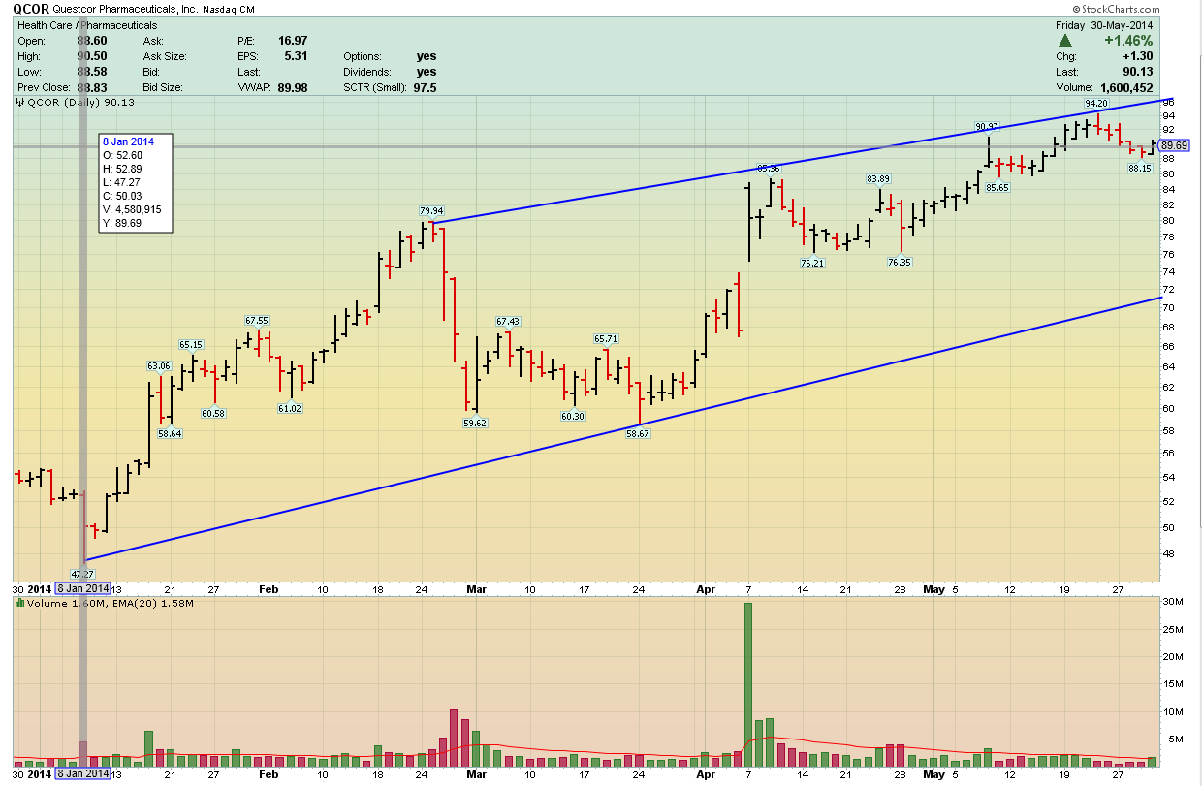Click the EPS value 5.31
This screenshot has height=786, width=1202.
(297, 56)
